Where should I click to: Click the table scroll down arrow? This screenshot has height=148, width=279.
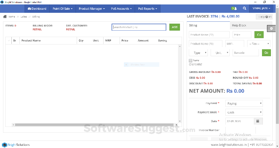pos(180,121)
